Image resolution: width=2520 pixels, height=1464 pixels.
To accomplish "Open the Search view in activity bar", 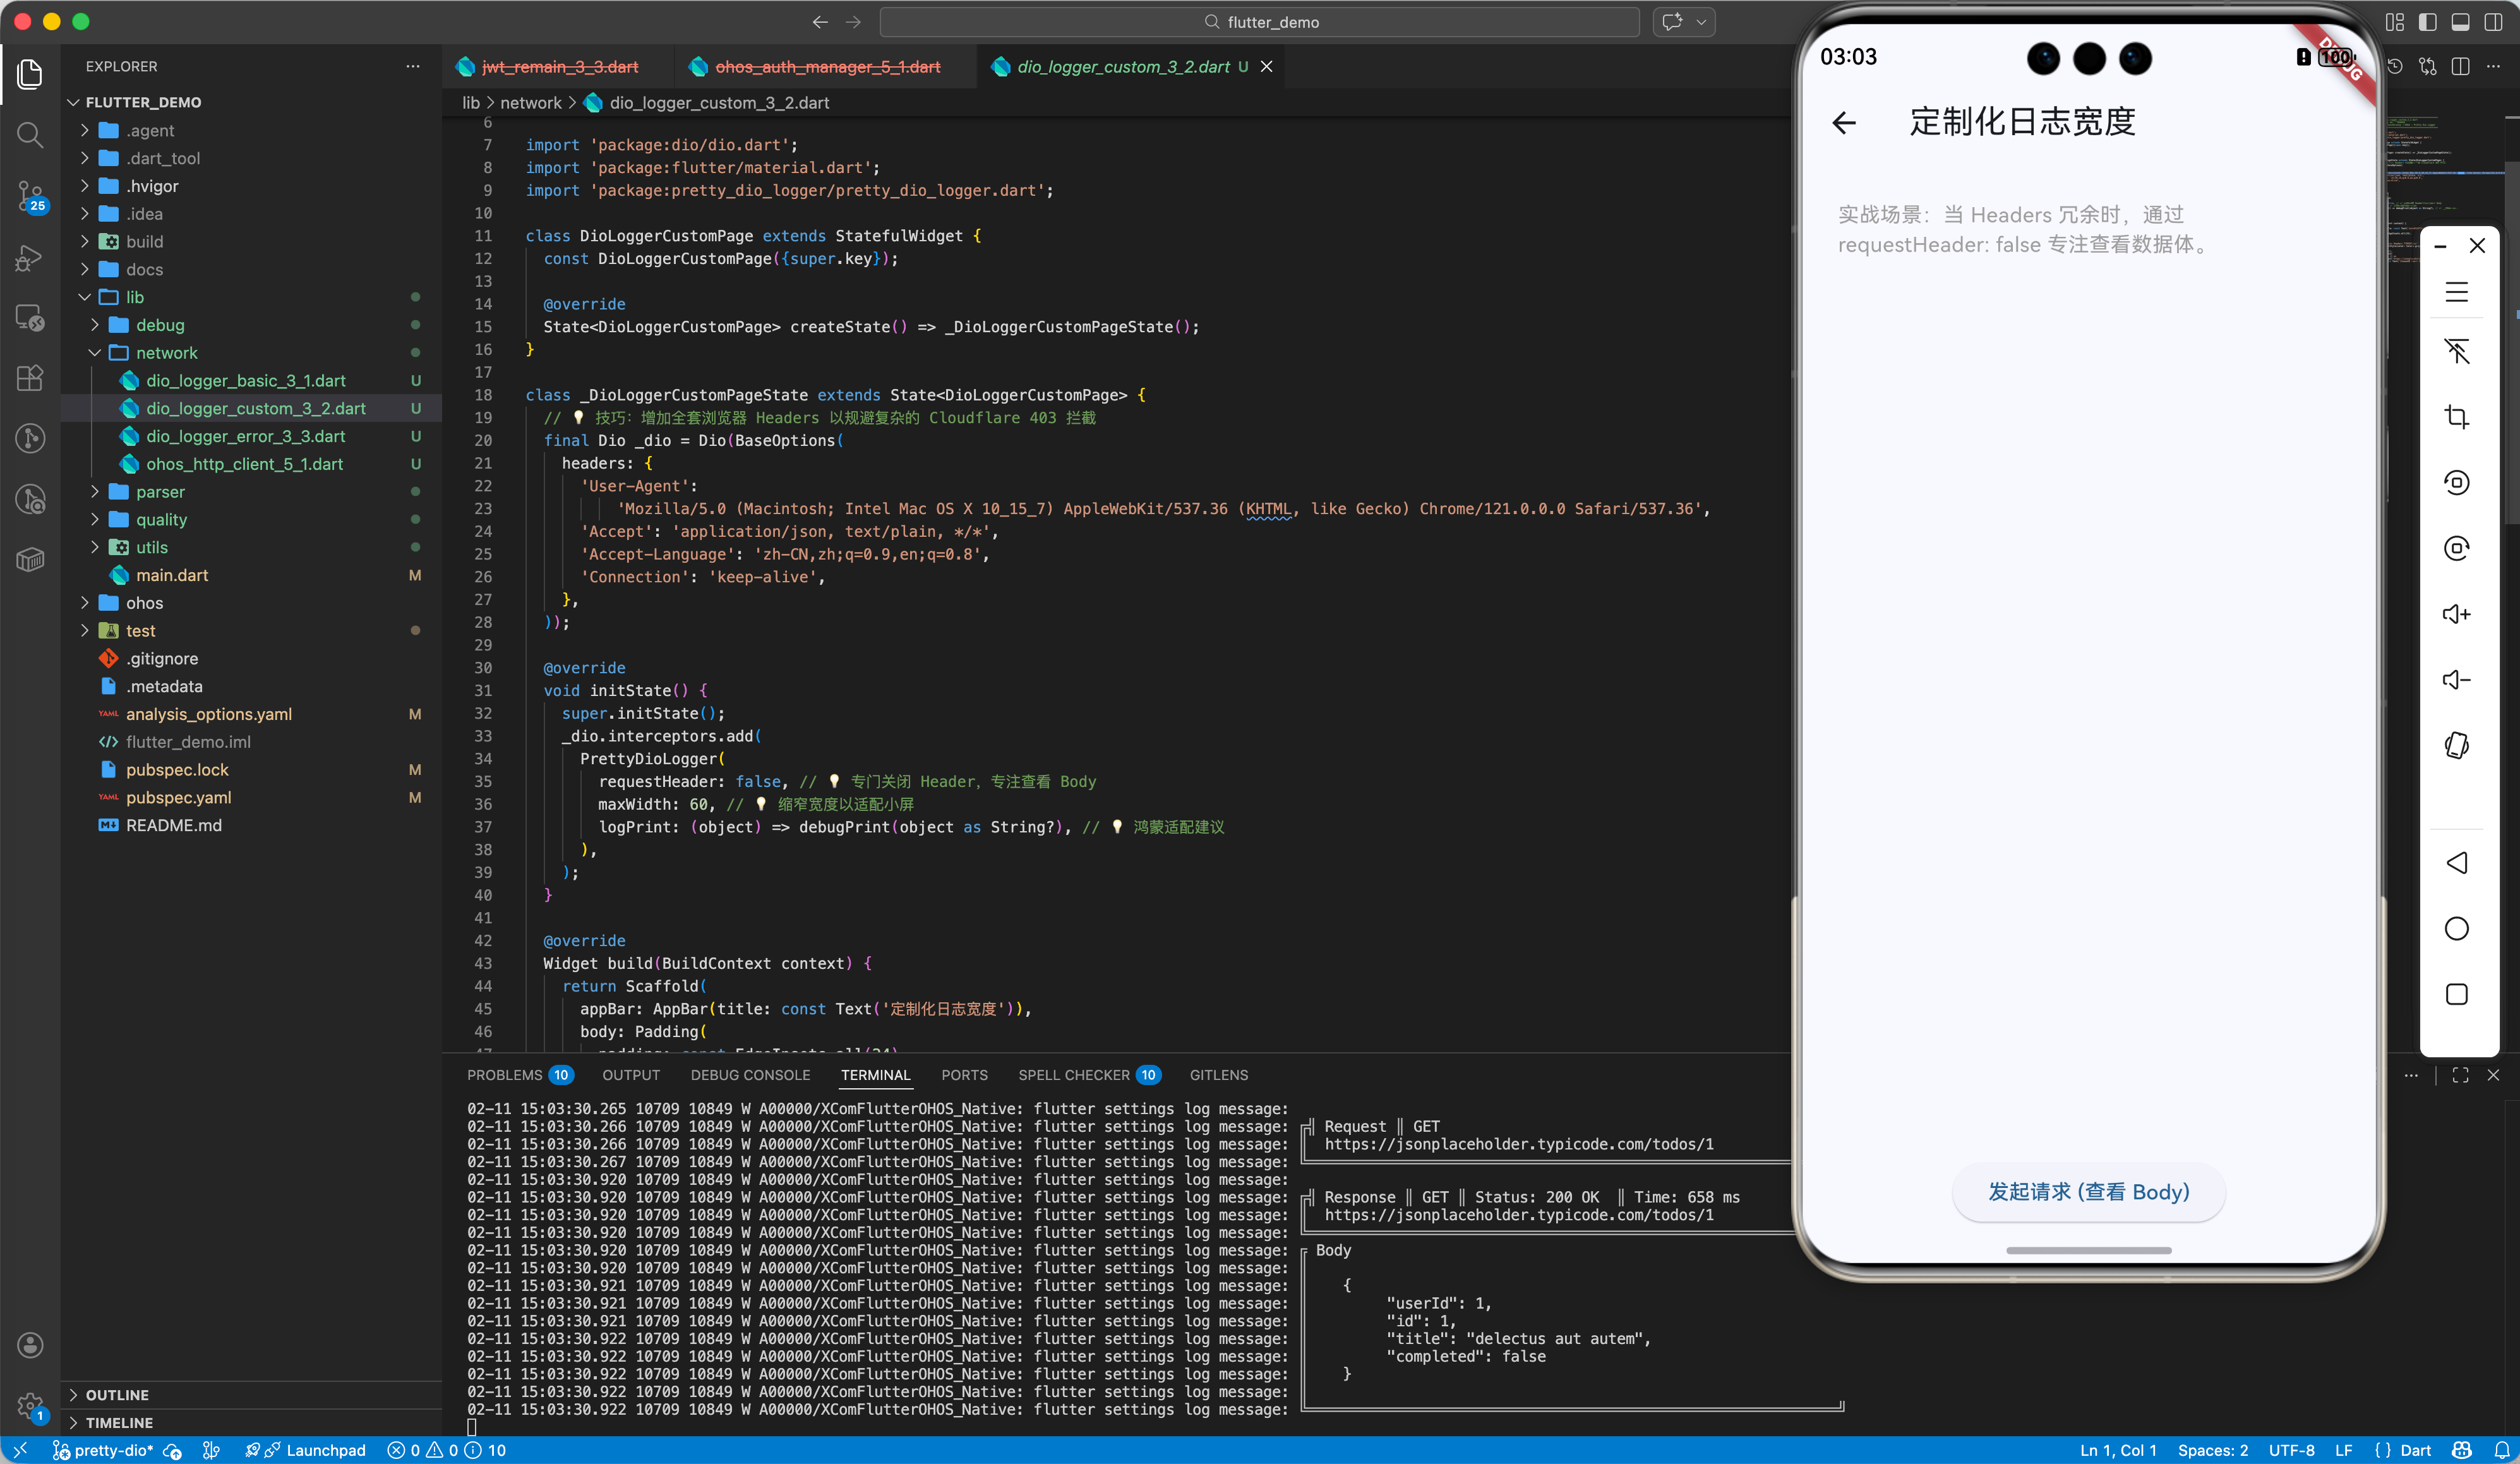I will [x=30, y=134].
